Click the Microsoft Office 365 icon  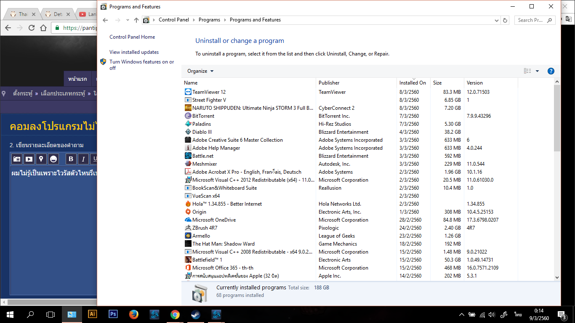[x=188, y=267]
